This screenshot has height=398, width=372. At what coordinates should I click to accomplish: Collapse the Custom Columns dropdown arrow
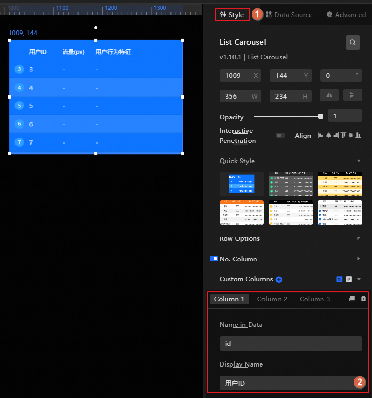click(x=359, y=279)
